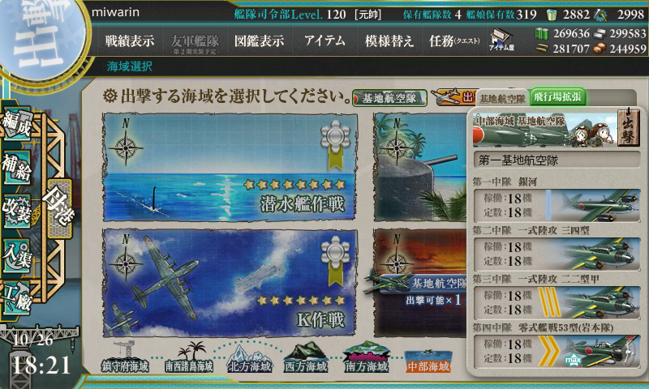The image size is (649, 389).
Task: Open the 任務(クエスト) menu
Action: (454, 41)
